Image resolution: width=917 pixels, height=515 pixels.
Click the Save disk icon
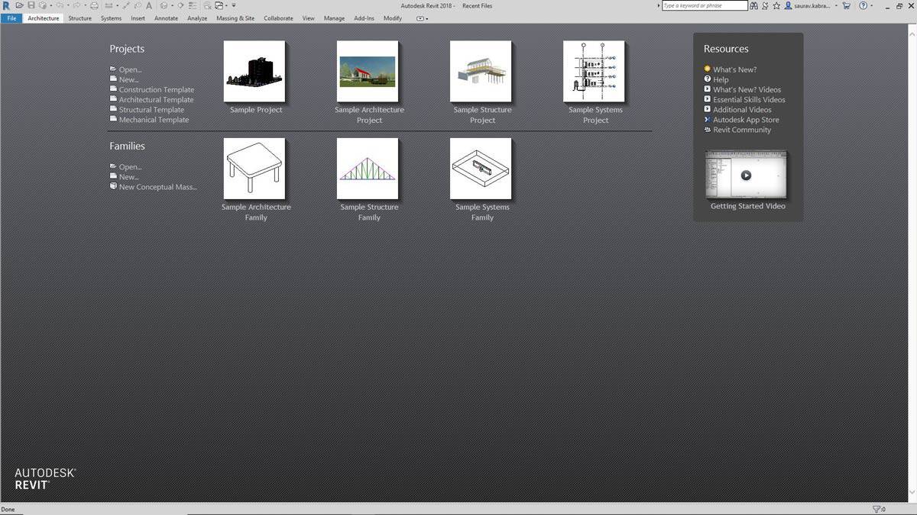coord(31,5)
